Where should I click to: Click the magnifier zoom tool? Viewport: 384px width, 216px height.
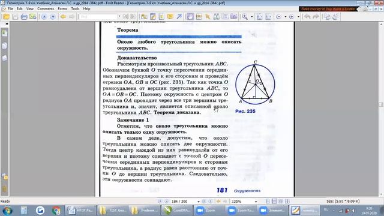coord(245,17)
